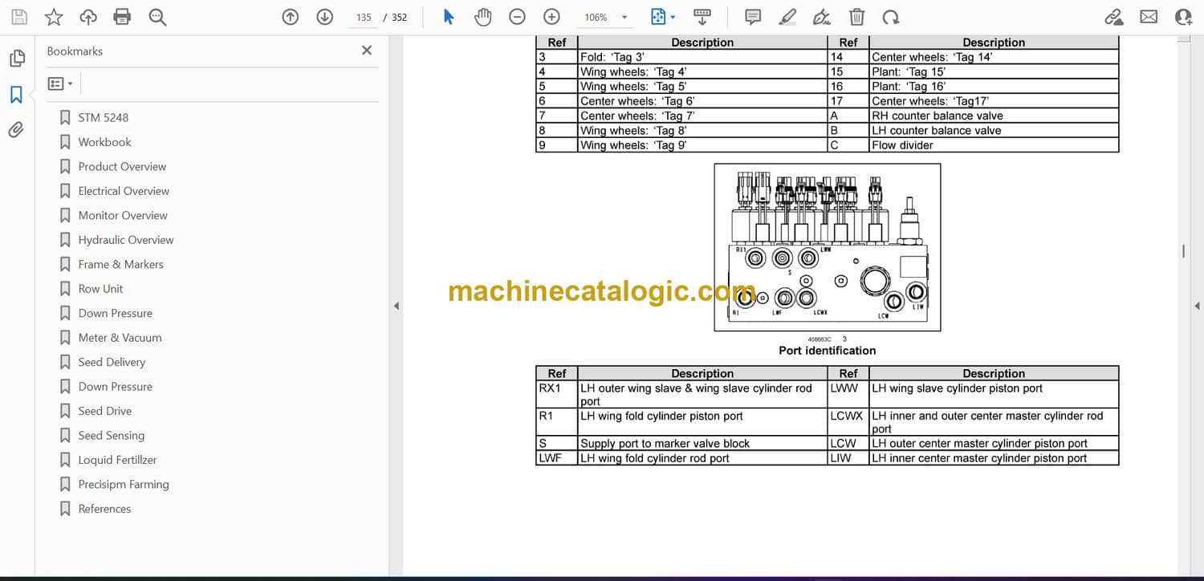Click the 'Flow divider' table cell
The height and width of the screenshot is (581, 1204).
tap(994, 145)
